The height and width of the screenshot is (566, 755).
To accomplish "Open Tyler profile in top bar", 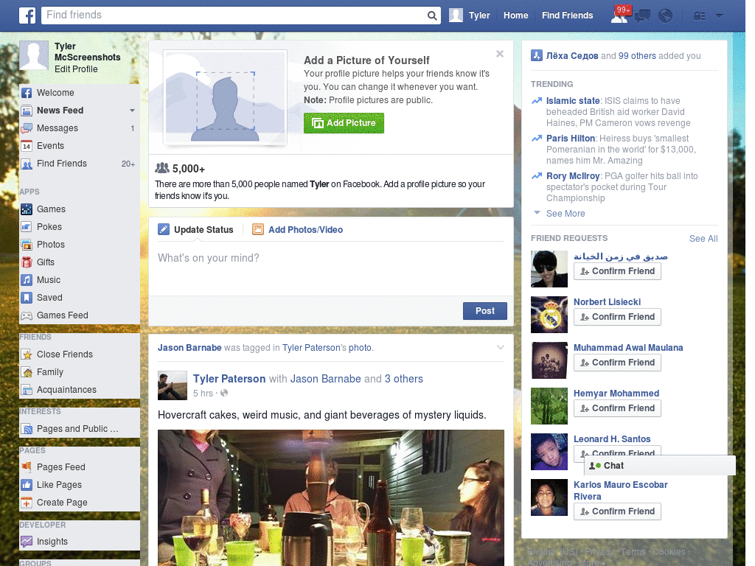I will click(470, 15).
